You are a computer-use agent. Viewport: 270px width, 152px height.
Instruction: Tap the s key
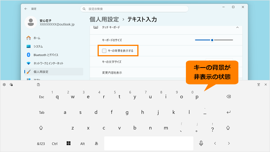[x=80, y=112]
